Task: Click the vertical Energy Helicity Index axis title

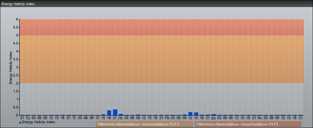Action: click(x=11, y=67)
